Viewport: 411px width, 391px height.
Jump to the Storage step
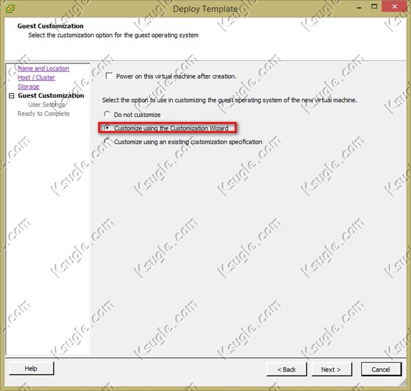28,86
